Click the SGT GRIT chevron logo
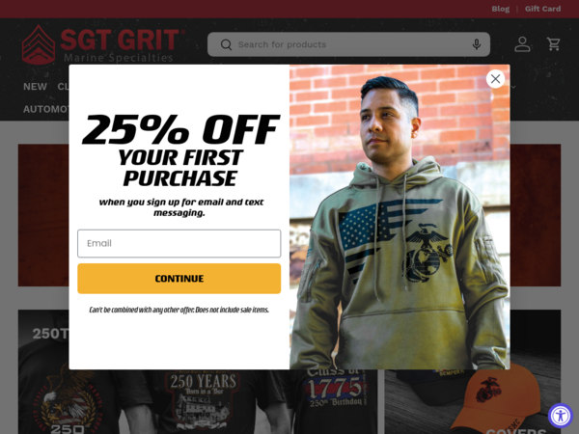Image resolution: width=579 pixels, height=434 pixels. click(39, 44)
